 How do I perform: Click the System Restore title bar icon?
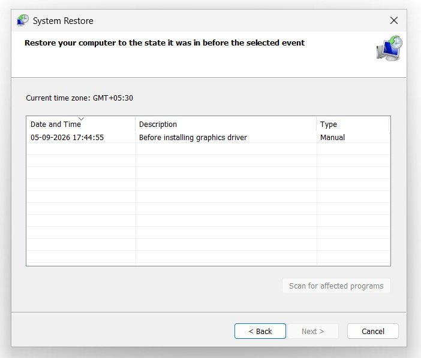23,20
